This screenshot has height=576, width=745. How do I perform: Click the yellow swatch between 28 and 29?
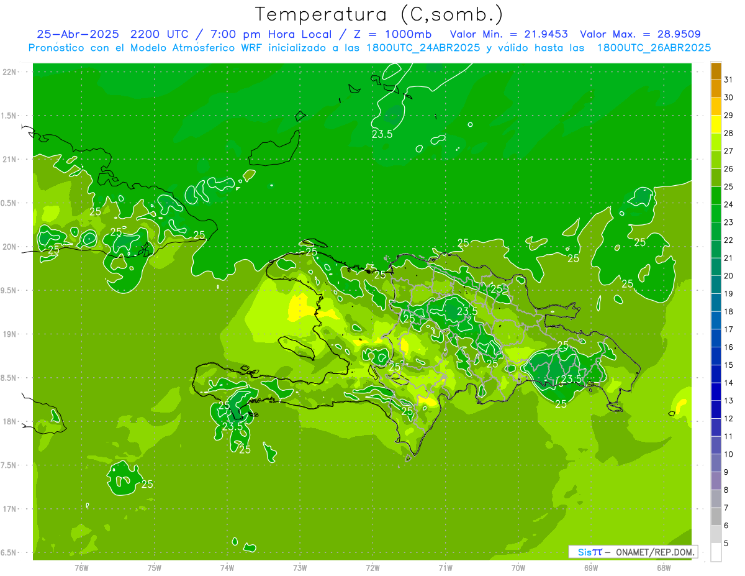[x=716, y=124]
